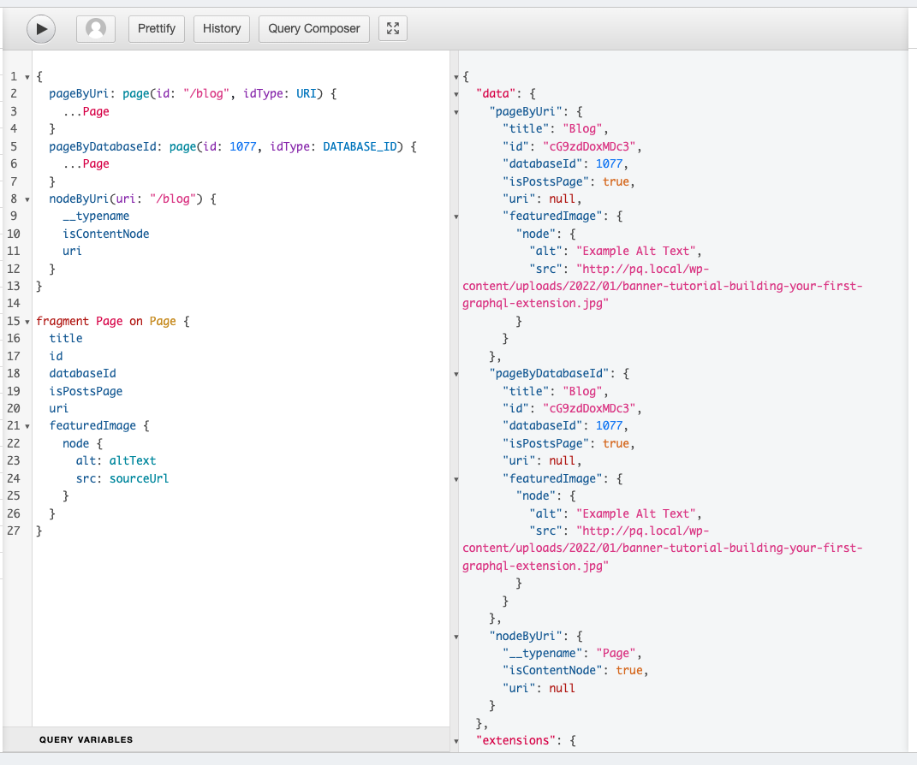This screenshot has height=765, width=917.
Task: Expand the Query Variables panel
Action: pos(226,739)
